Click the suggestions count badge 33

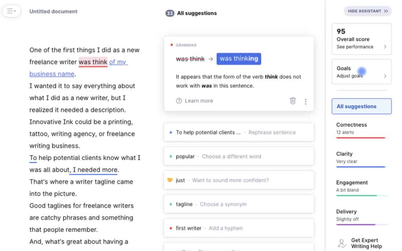point(170,13)
